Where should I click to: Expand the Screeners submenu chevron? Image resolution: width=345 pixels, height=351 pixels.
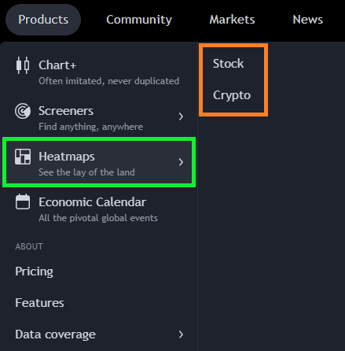click(181, 116)
